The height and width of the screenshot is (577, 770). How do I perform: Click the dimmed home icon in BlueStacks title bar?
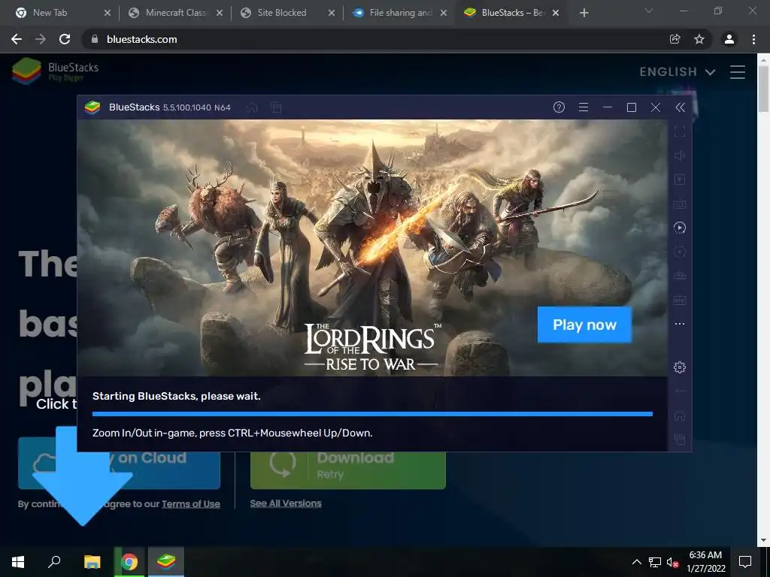pyautogui.click(x=251, y=107)
